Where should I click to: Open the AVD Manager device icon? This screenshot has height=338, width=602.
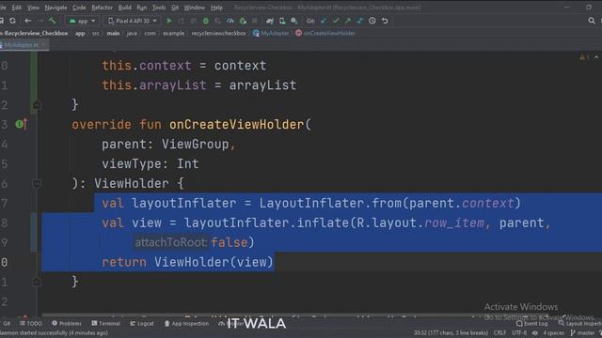[x=282, y=21]
